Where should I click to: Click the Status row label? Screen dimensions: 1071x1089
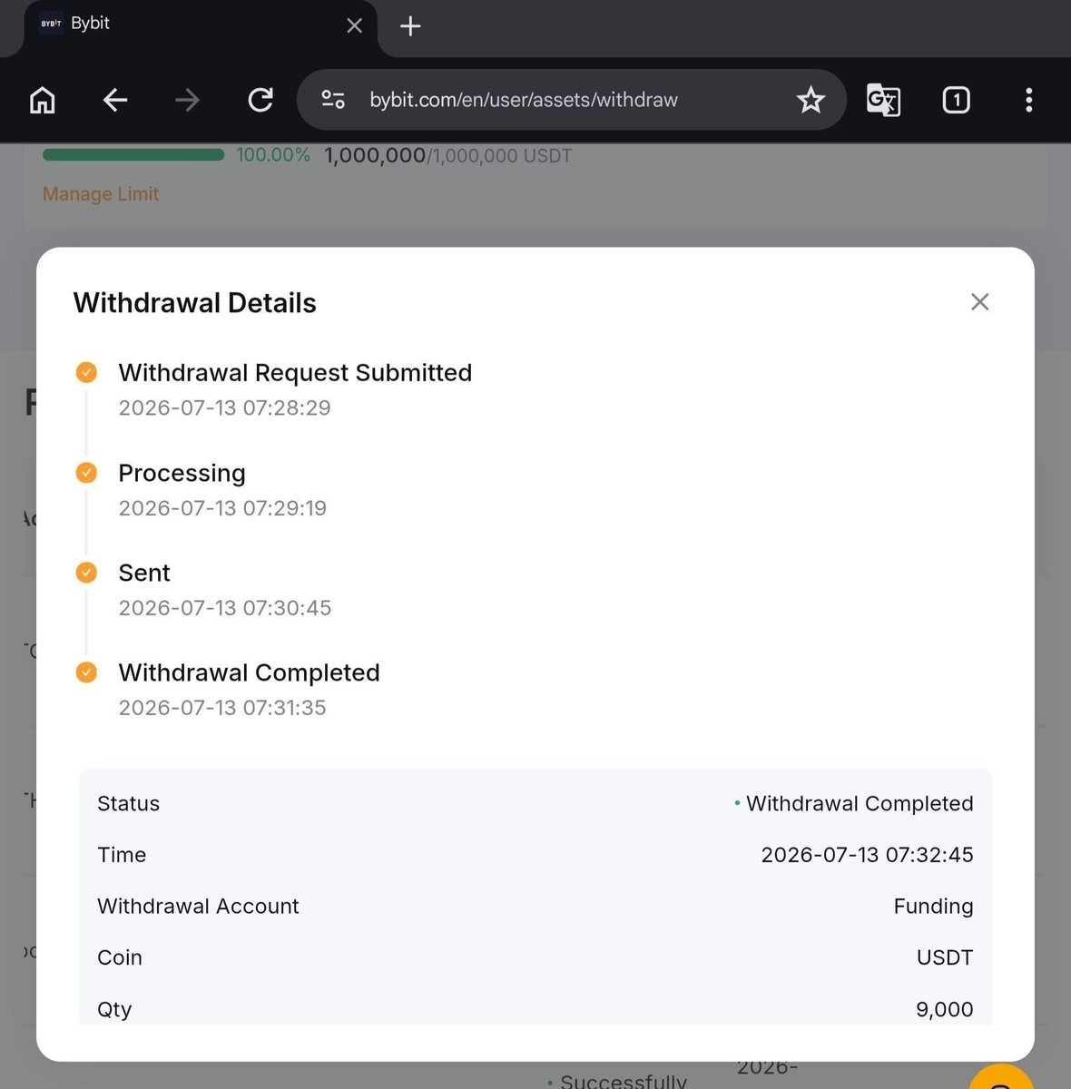point(128,803)
